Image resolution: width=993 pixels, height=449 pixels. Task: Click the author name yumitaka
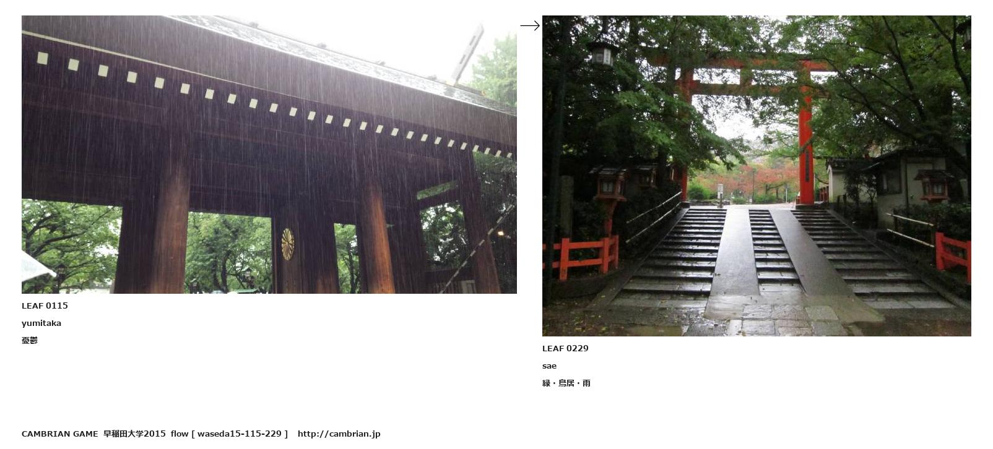coord(41,323)
